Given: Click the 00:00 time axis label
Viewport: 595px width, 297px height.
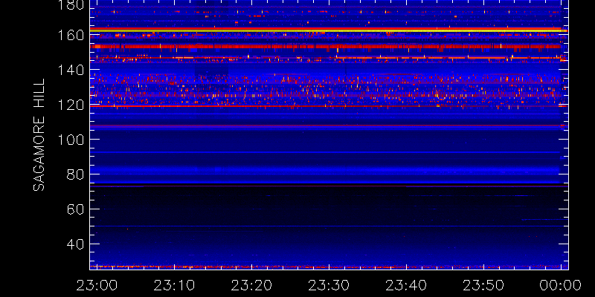Looking at the screenshot, I should click(562, 285).
